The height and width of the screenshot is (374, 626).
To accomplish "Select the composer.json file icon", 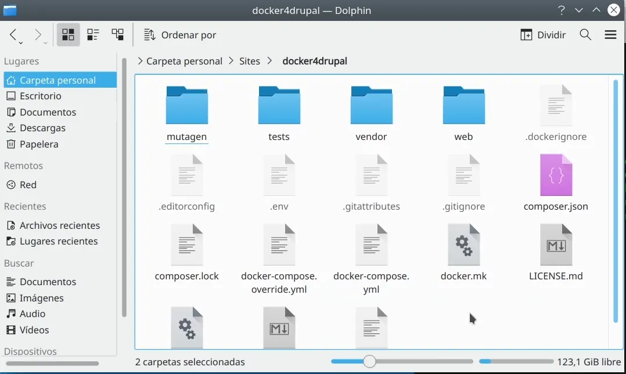I will tap(556, 175).
